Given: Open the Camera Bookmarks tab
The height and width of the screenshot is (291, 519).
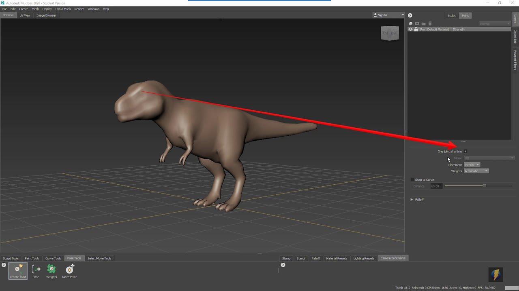Looking at the screenshot, I should [x=393, y=258].
